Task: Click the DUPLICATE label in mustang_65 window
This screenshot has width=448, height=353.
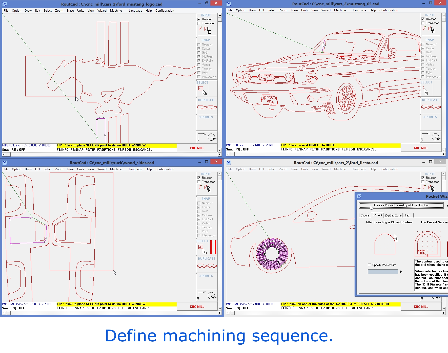Action: pos(431,100)
